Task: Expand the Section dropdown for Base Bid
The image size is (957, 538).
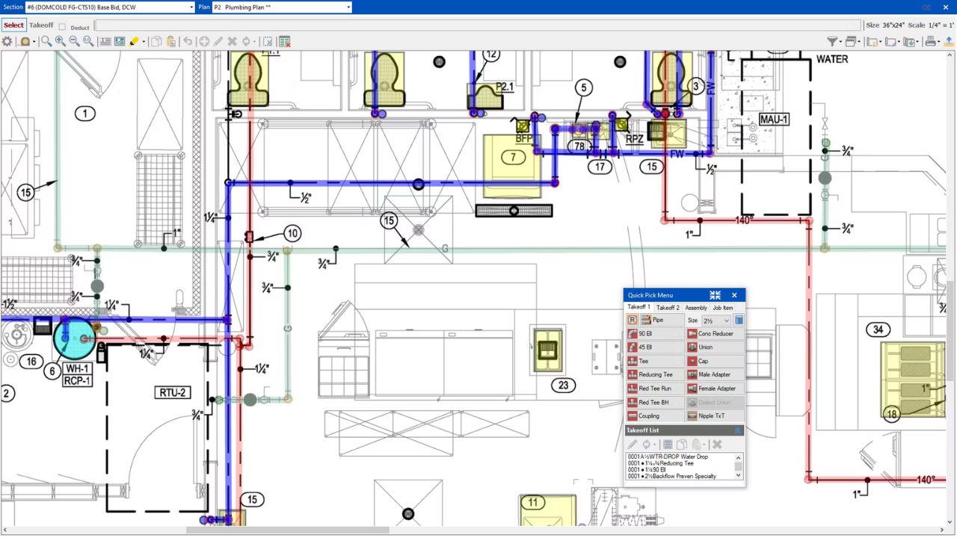Action: [190, 7]
